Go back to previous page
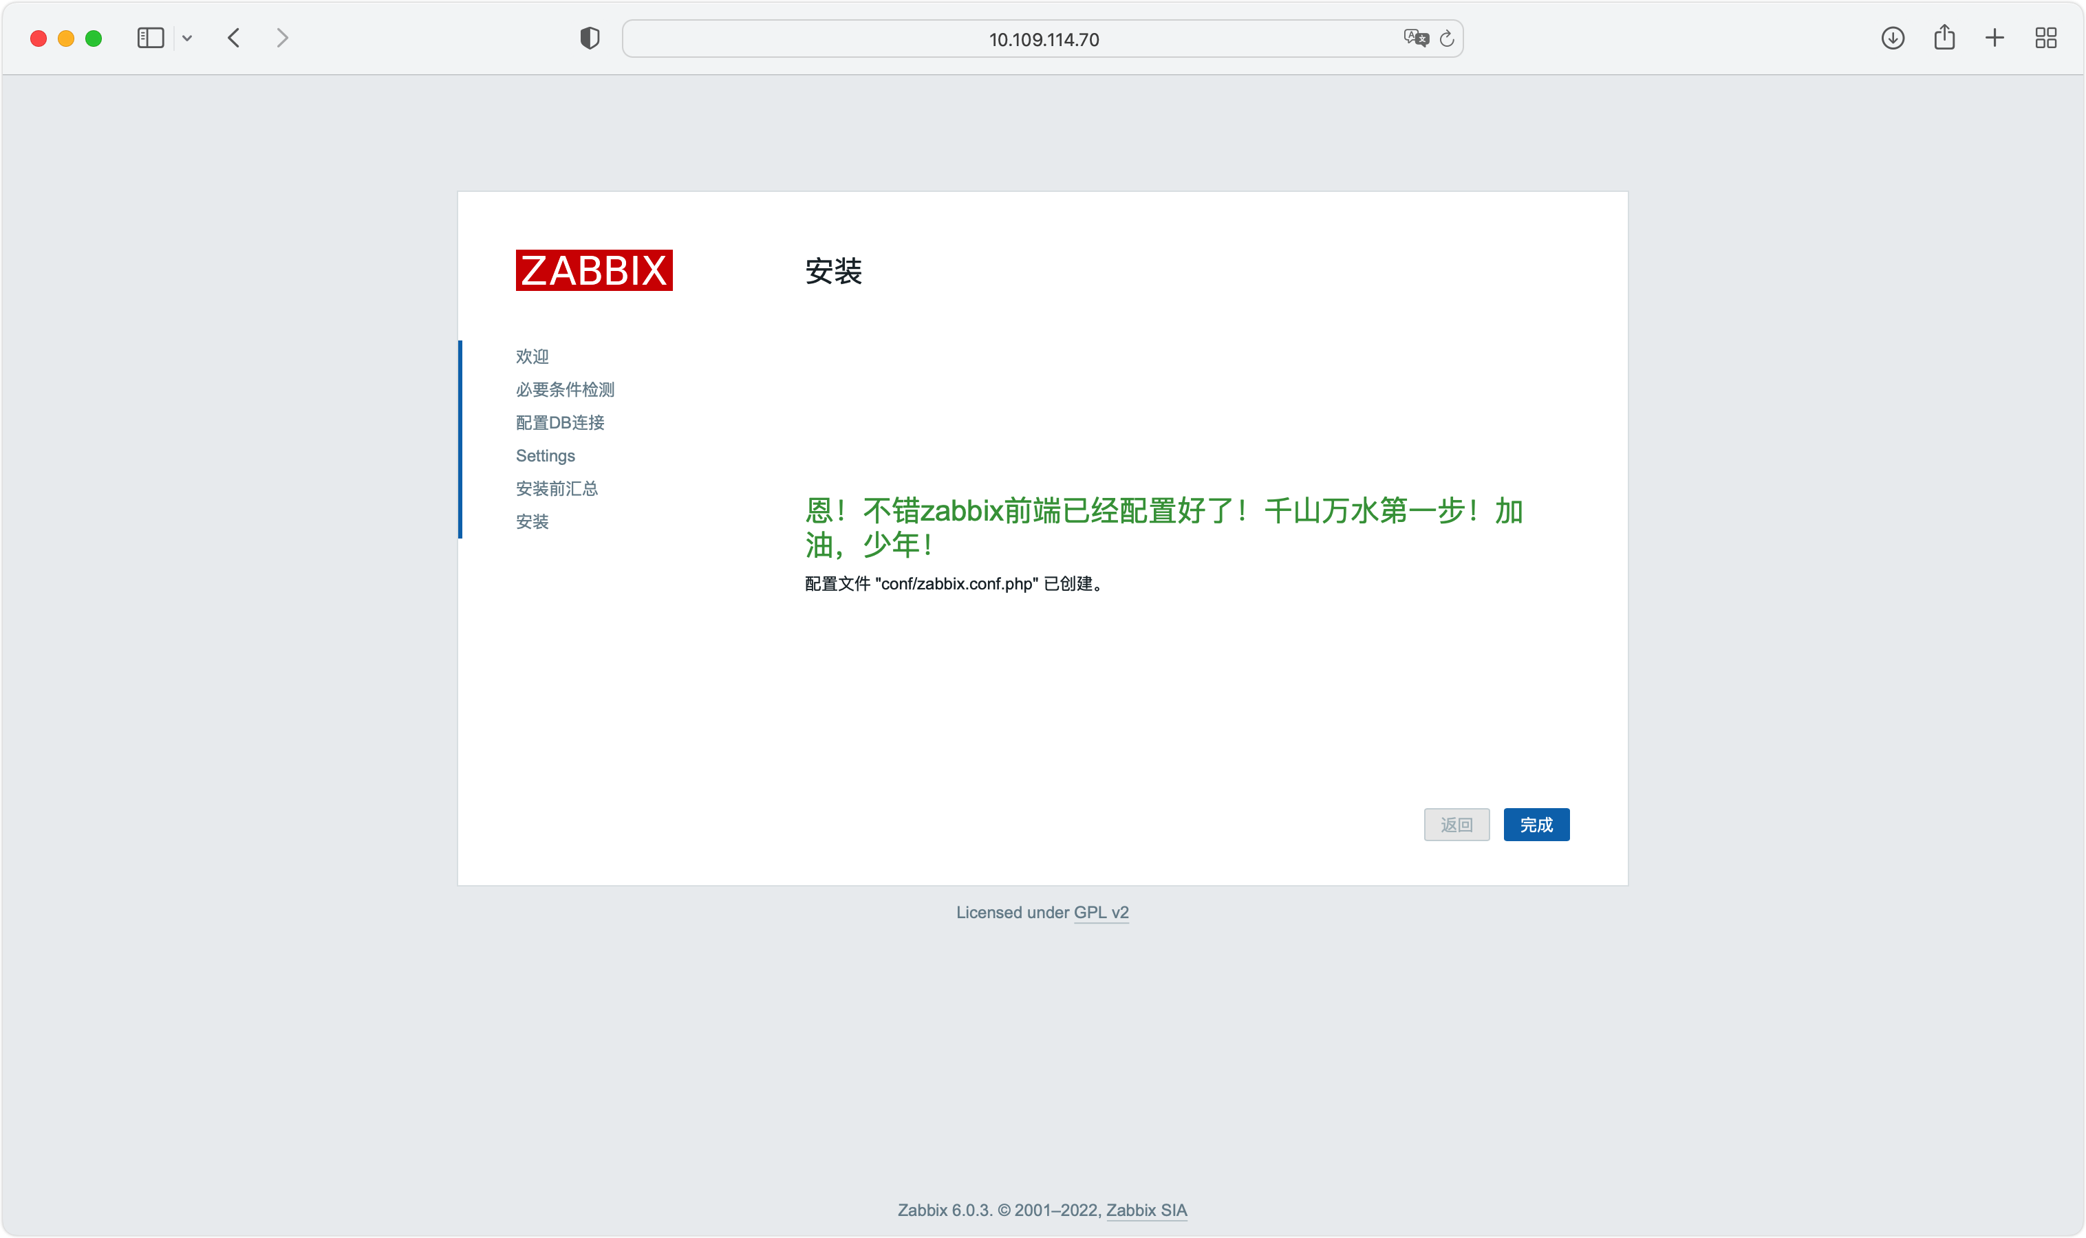This screenshot has width=2086, height=1238. pos(235,39)
